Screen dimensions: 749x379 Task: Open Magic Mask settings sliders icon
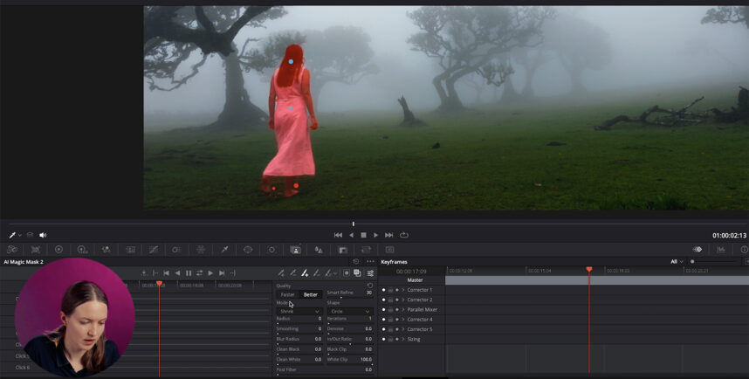click(x=370, y=273)
